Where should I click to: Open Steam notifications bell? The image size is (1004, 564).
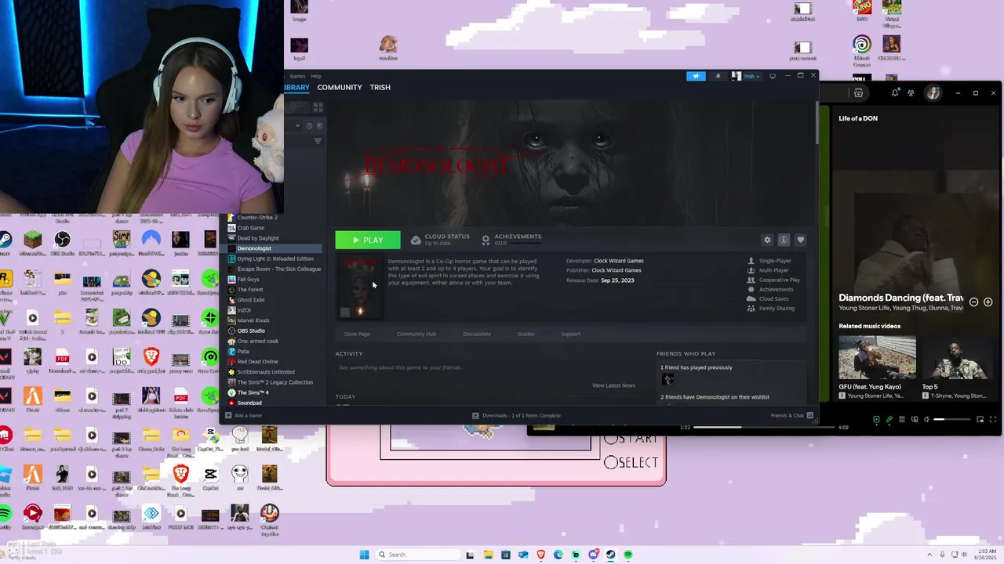pyautogui.click(x=718, y=76)
